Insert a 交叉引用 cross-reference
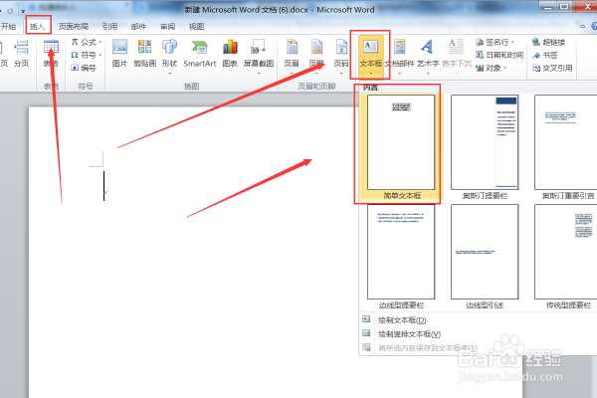The height and width of the screenshot is (398, 597). tap(552, 69)
